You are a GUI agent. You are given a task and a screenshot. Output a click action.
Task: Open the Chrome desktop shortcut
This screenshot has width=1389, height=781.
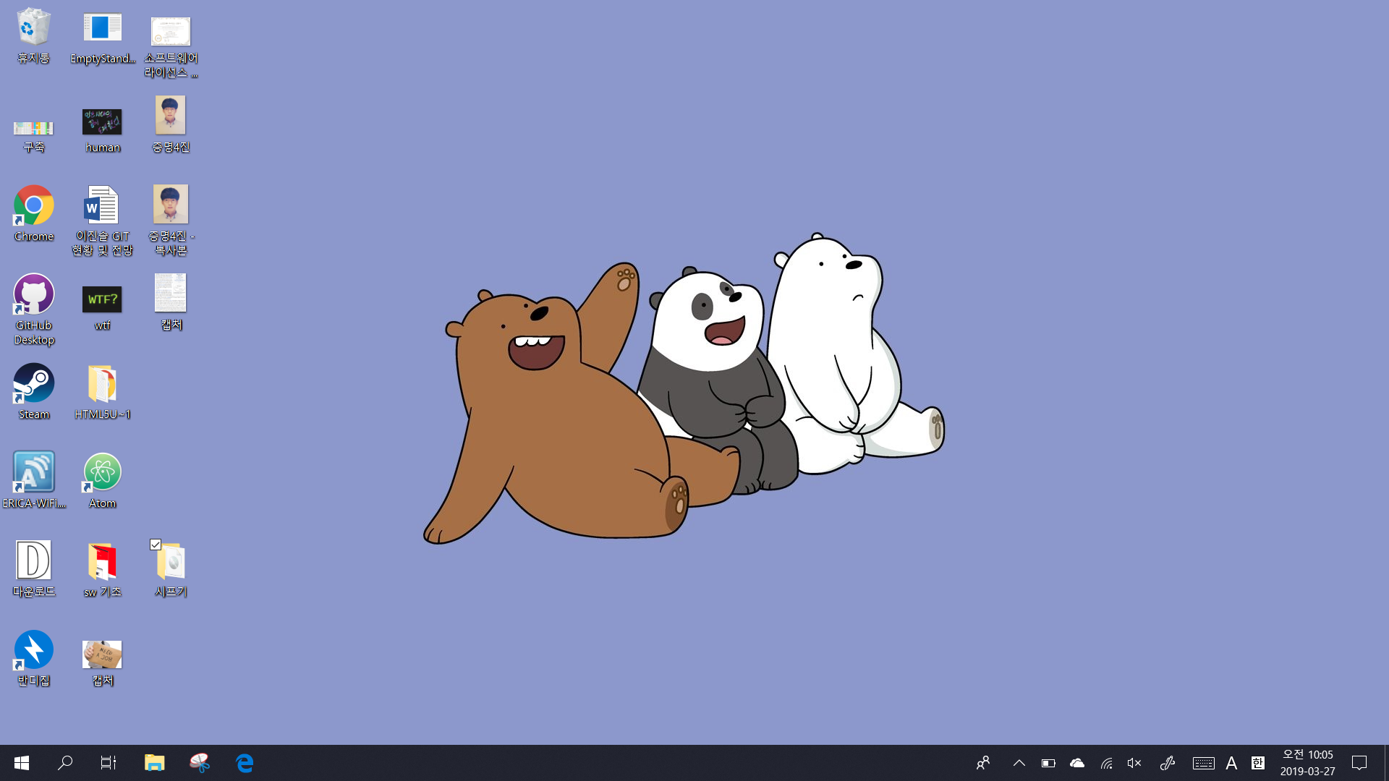[33, 205]
